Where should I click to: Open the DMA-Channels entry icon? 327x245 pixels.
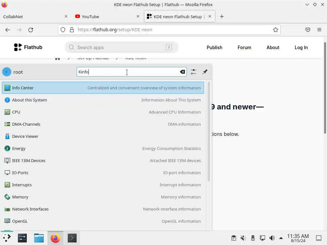coord(7,124)
